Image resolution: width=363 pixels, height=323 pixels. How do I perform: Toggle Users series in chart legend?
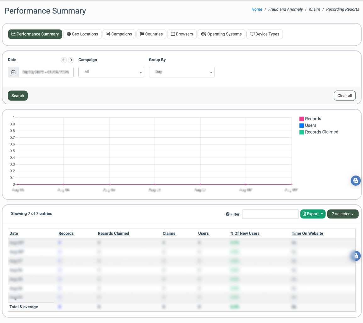coord(308,125)
